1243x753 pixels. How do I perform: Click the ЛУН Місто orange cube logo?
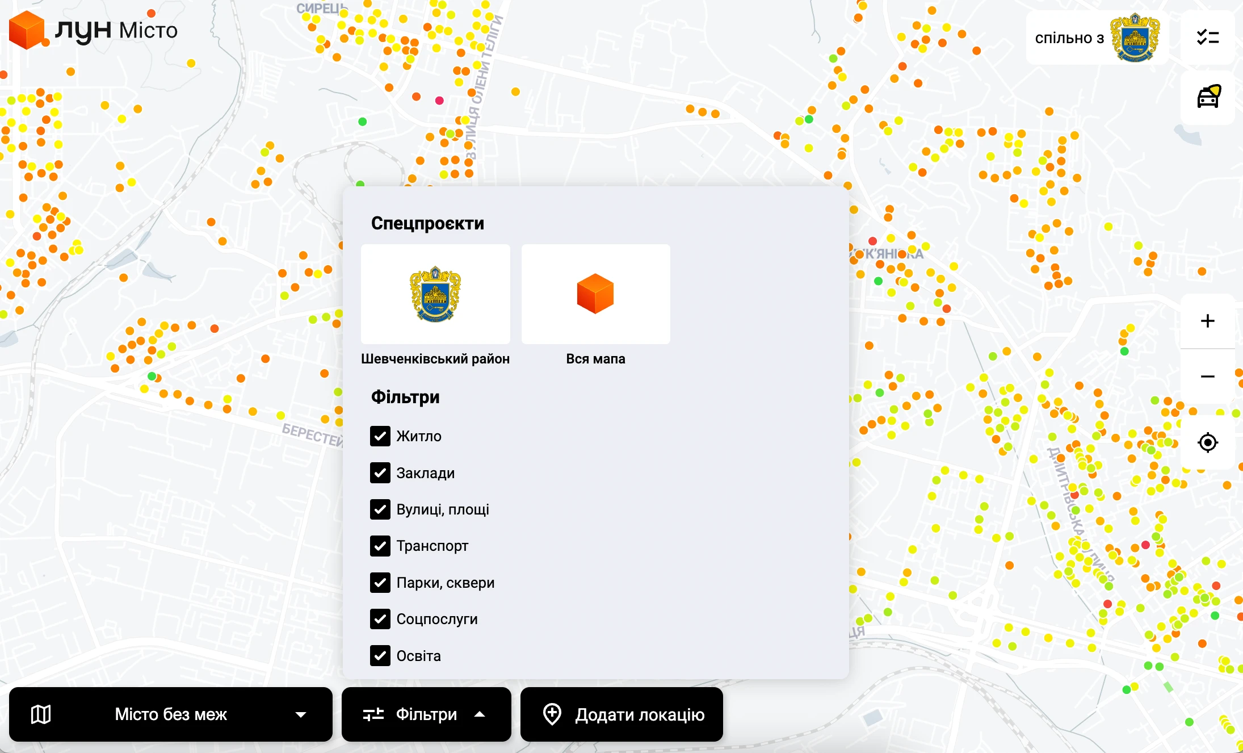pos(26,30)
